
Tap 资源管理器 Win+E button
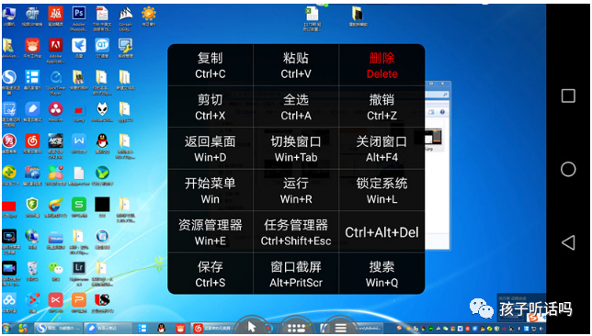tap(211, 232)
